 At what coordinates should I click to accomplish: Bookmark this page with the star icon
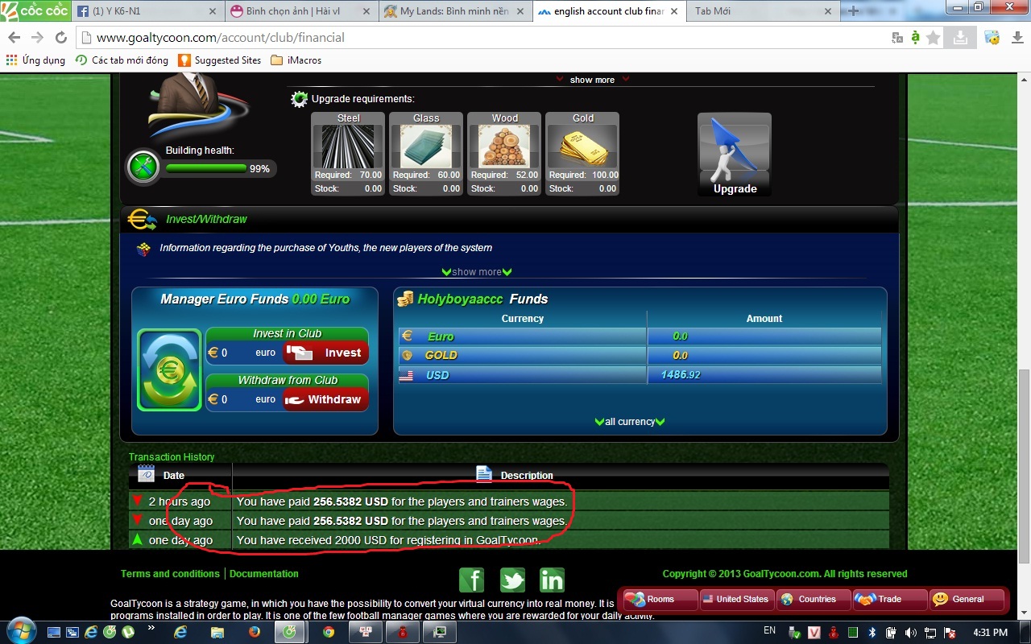934,38
